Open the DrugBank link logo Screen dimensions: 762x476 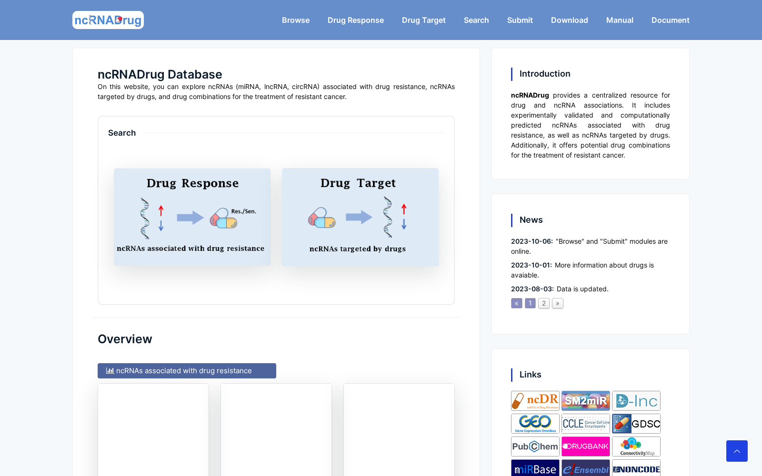tap(586, 446)
